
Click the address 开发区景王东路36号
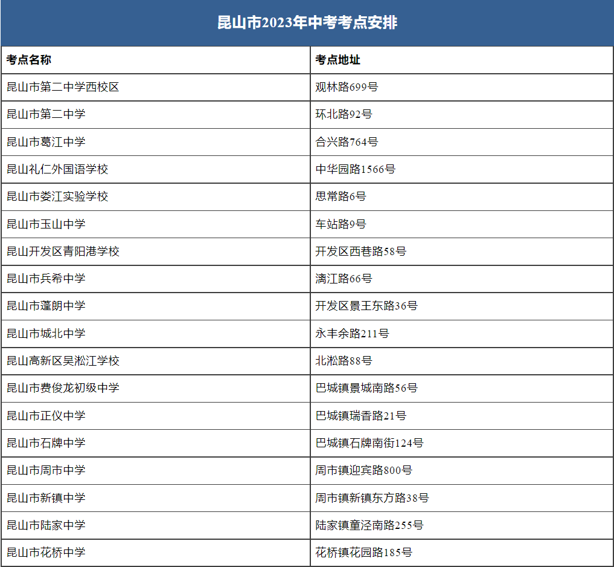[x=366, y=306]
